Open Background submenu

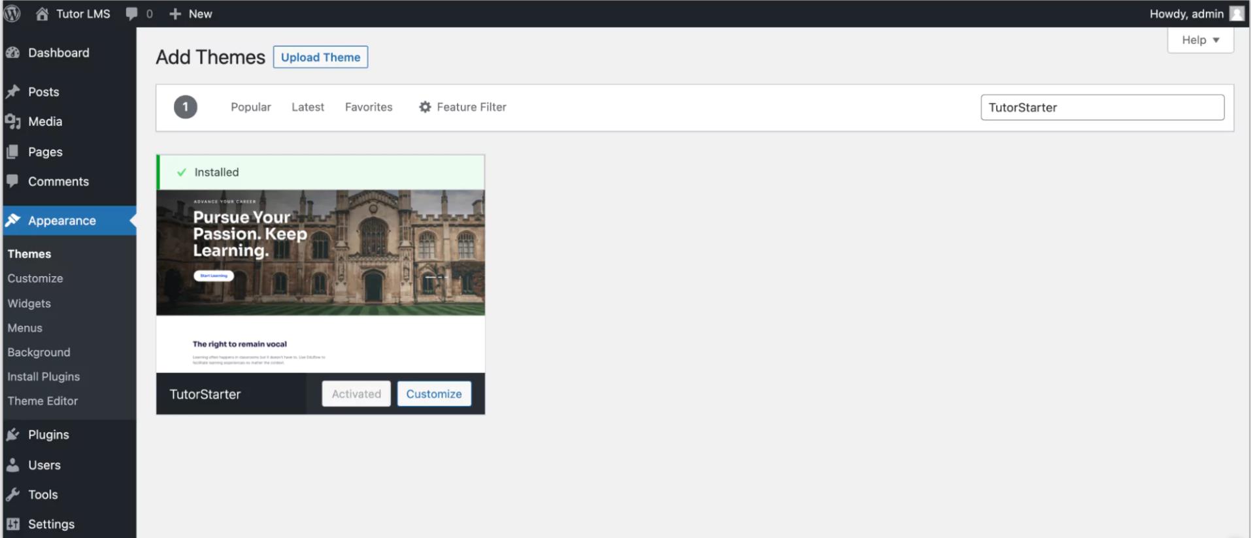point(39,353)
